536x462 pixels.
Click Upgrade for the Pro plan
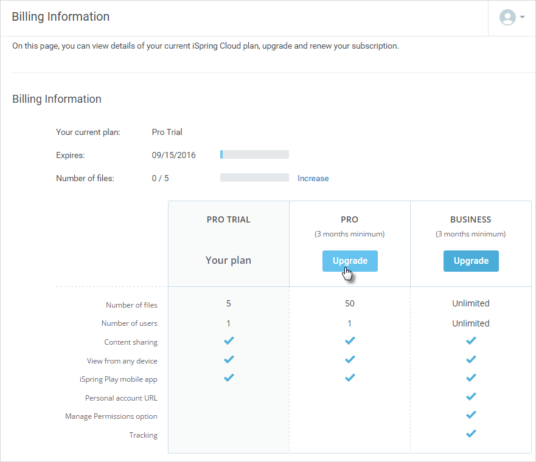click(x=349, y=260)
